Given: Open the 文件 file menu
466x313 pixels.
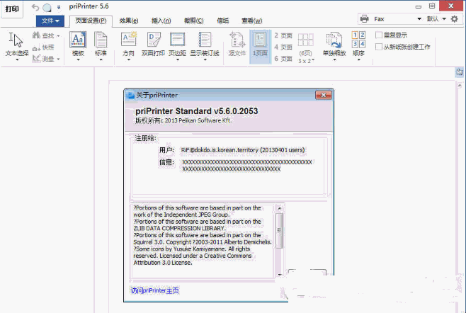Looking at the screenshot, I should [x=50, y=21].
